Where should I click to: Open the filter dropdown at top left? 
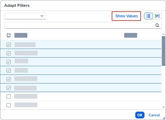25,16
